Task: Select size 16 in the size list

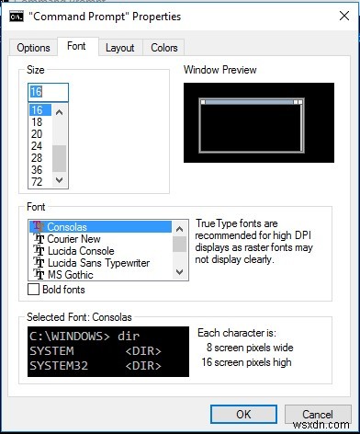Action: pos(40,110)
